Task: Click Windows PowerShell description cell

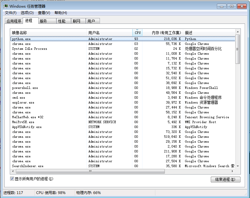Action: [x=201, y=88]
